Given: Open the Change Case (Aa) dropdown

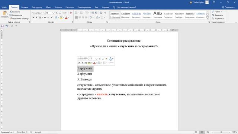Looking at the screenshot, I should [65, 13].
